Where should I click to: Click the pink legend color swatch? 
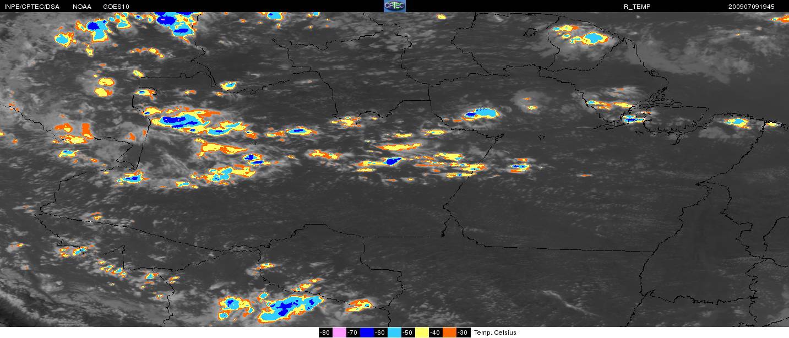click(x=339, y=332)
